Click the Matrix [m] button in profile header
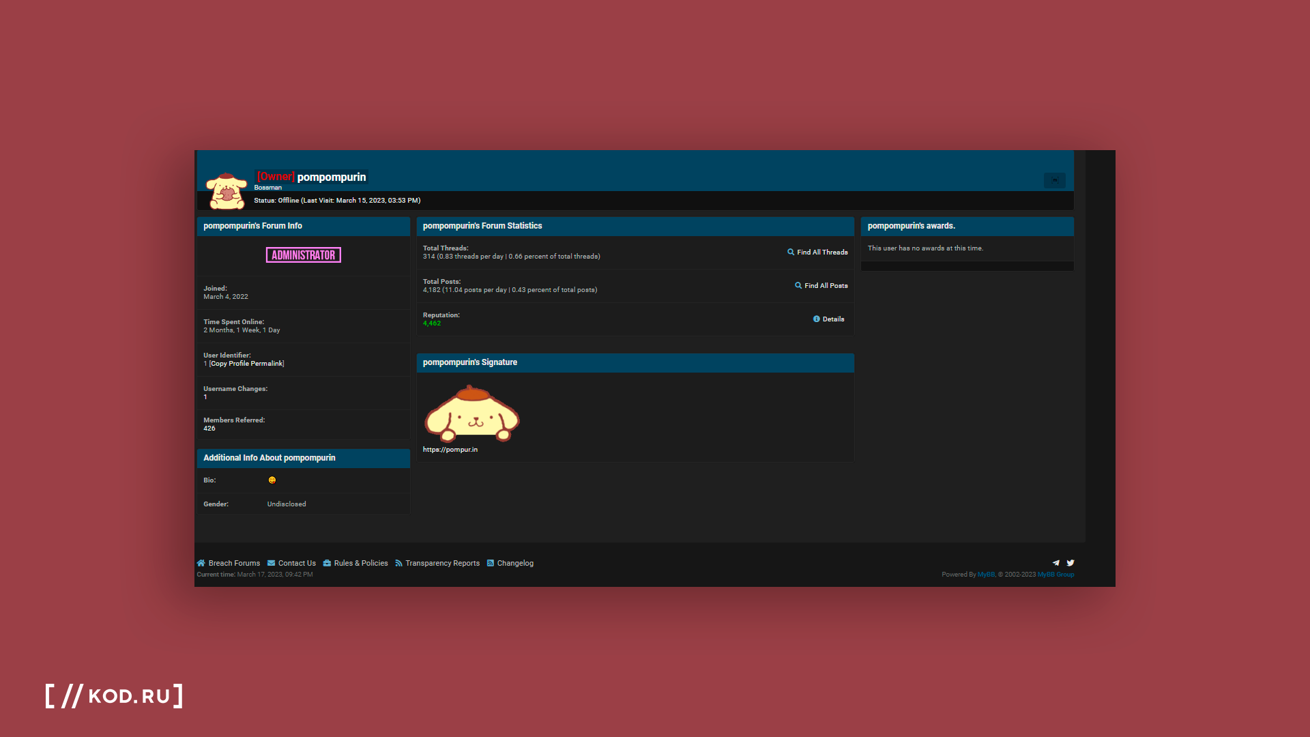1310x737 pixels. click(x=1054, y=181)
